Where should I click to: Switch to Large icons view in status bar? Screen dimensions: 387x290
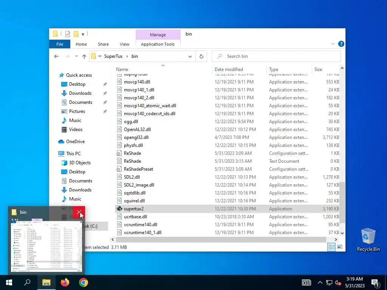tap(340, 247)
